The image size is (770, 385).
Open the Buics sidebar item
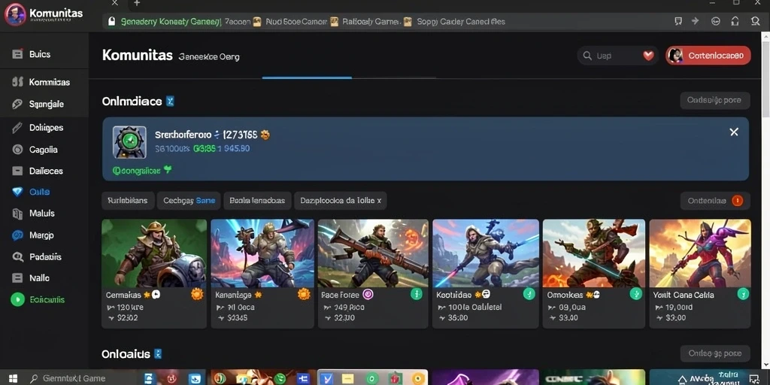coord(39,54)
